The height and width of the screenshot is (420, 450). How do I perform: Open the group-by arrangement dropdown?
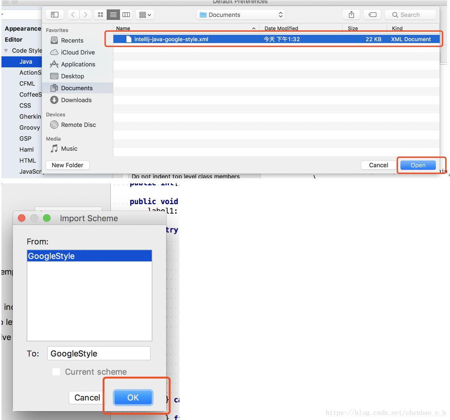point(145,15)
